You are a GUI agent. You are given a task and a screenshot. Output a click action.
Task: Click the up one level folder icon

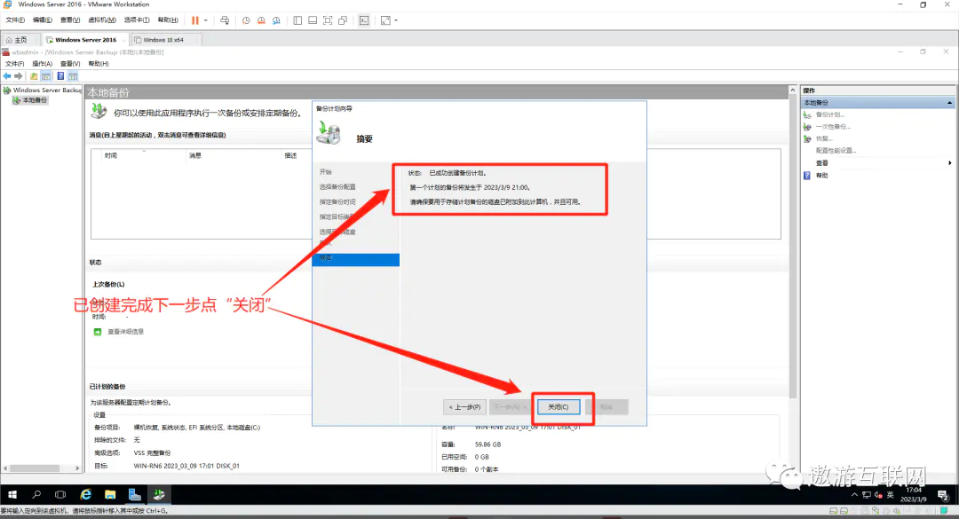[34, 75]
